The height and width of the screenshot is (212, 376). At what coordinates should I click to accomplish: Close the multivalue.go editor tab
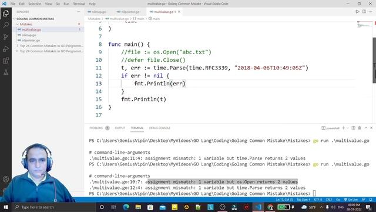pyautogui.click(x=179, y=12)
